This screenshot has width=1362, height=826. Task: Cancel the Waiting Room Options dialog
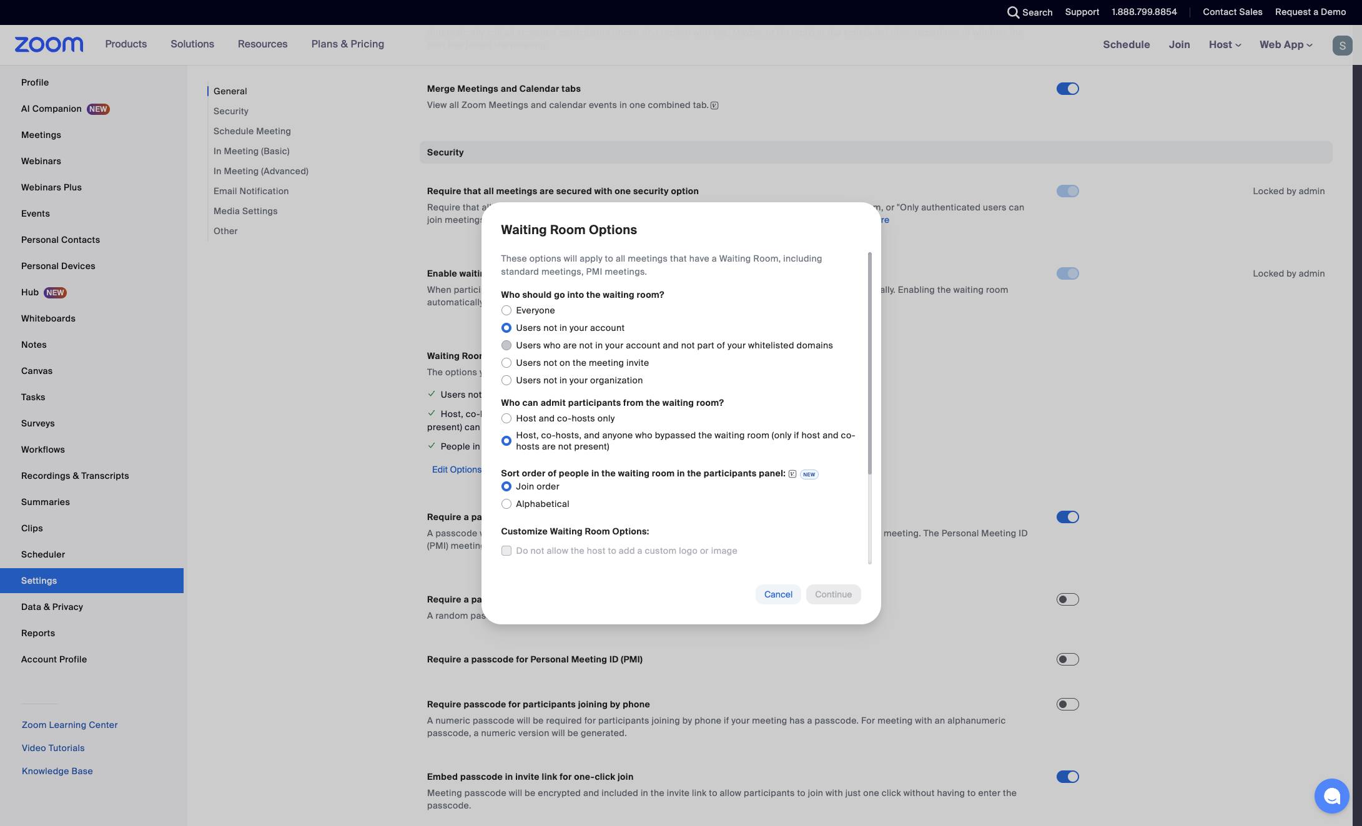tap(778, 594)
